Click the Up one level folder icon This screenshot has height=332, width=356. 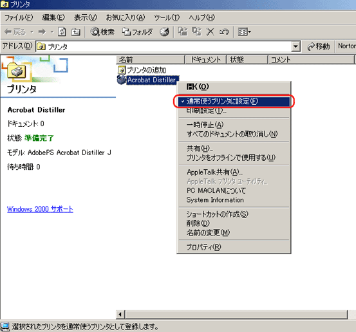(75, 32)
